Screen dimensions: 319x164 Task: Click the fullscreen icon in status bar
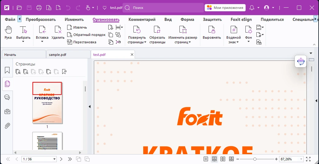click(x=308, y=159)
